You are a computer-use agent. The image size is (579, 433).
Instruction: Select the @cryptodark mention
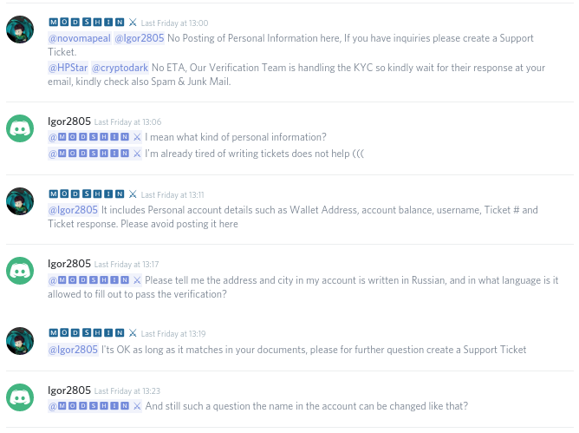tap(120, 68)
